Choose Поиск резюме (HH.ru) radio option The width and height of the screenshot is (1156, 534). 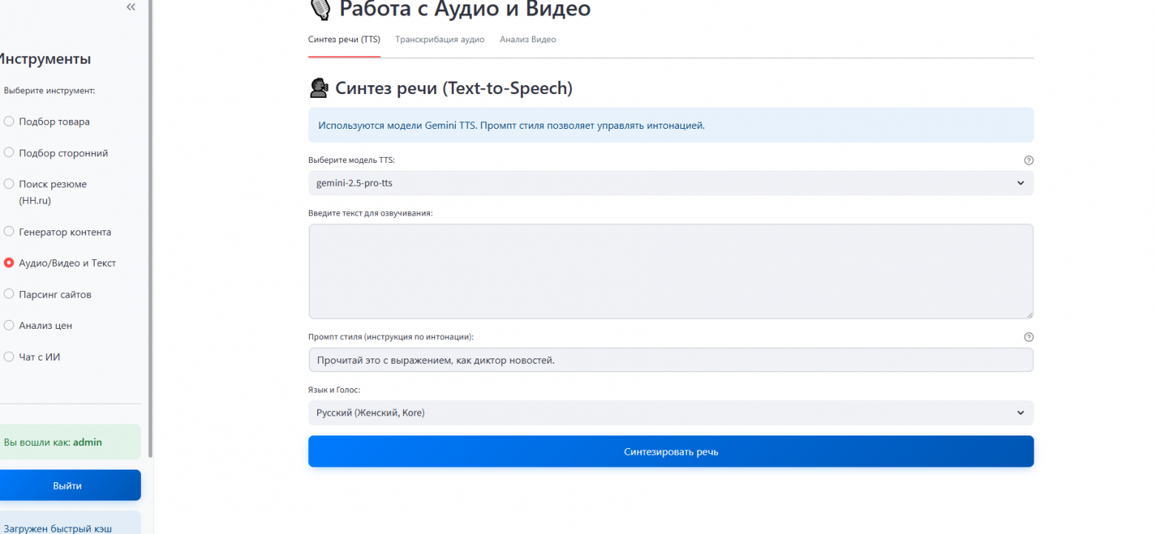click(10, 184)
